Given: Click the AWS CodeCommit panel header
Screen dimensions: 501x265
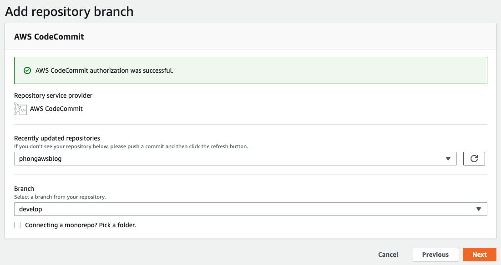Looking at the screenshot, I should (49, 37).
